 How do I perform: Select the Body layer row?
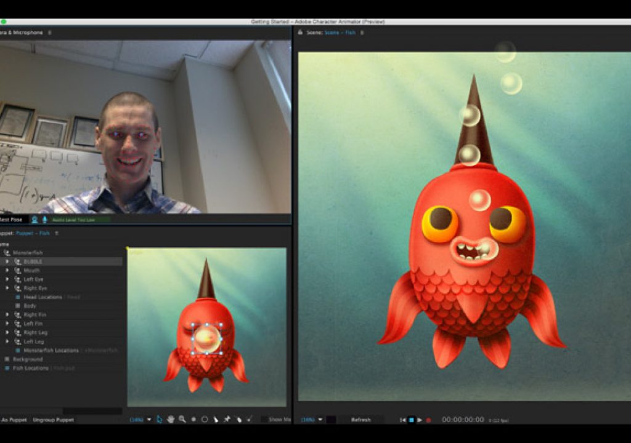(61, 306)
